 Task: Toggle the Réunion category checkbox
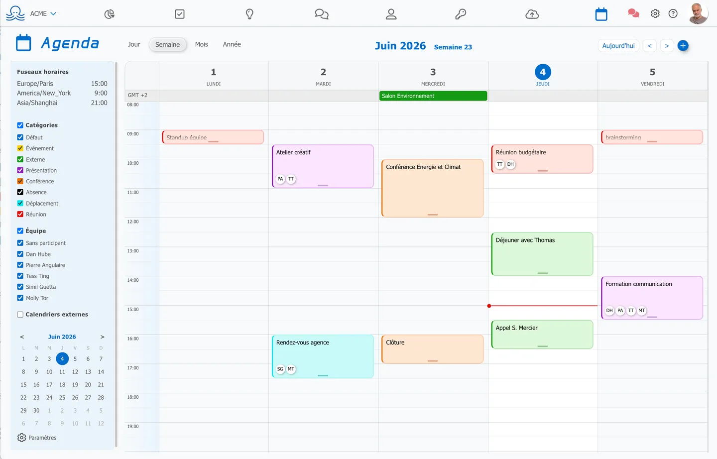(x=20, y=214)
